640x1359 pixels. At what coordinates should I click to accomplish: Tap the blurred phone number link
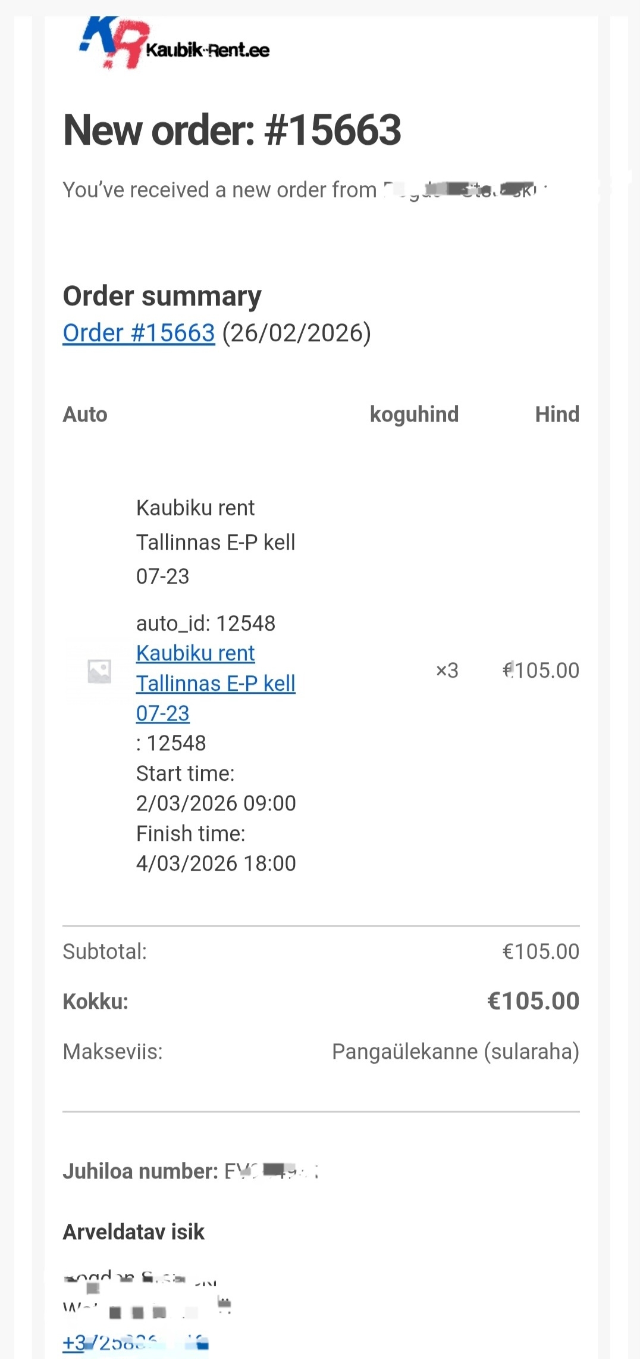tap(136, 1343)
